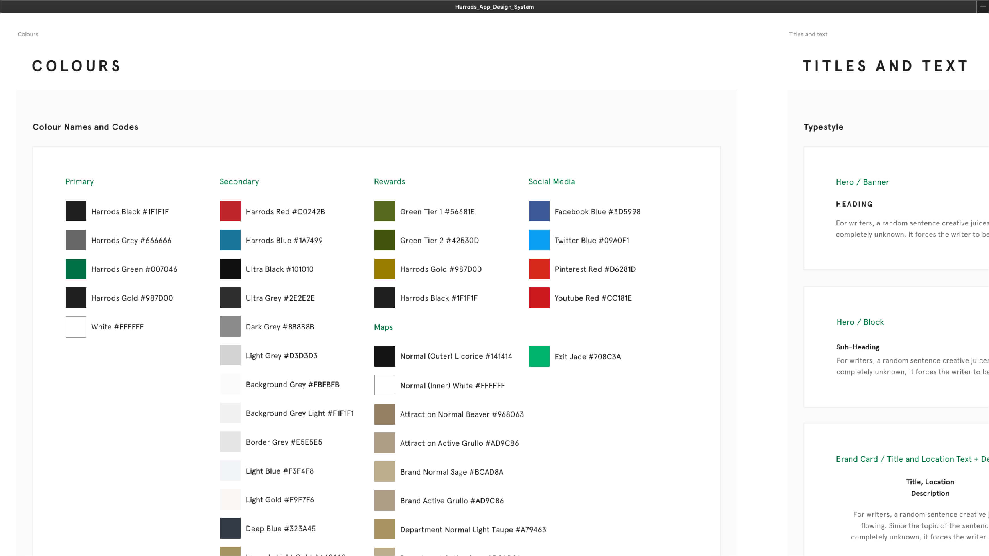Select the Green Tier 1 swatch
Viewport: 989px width, 556px height.
coord(384,211)
